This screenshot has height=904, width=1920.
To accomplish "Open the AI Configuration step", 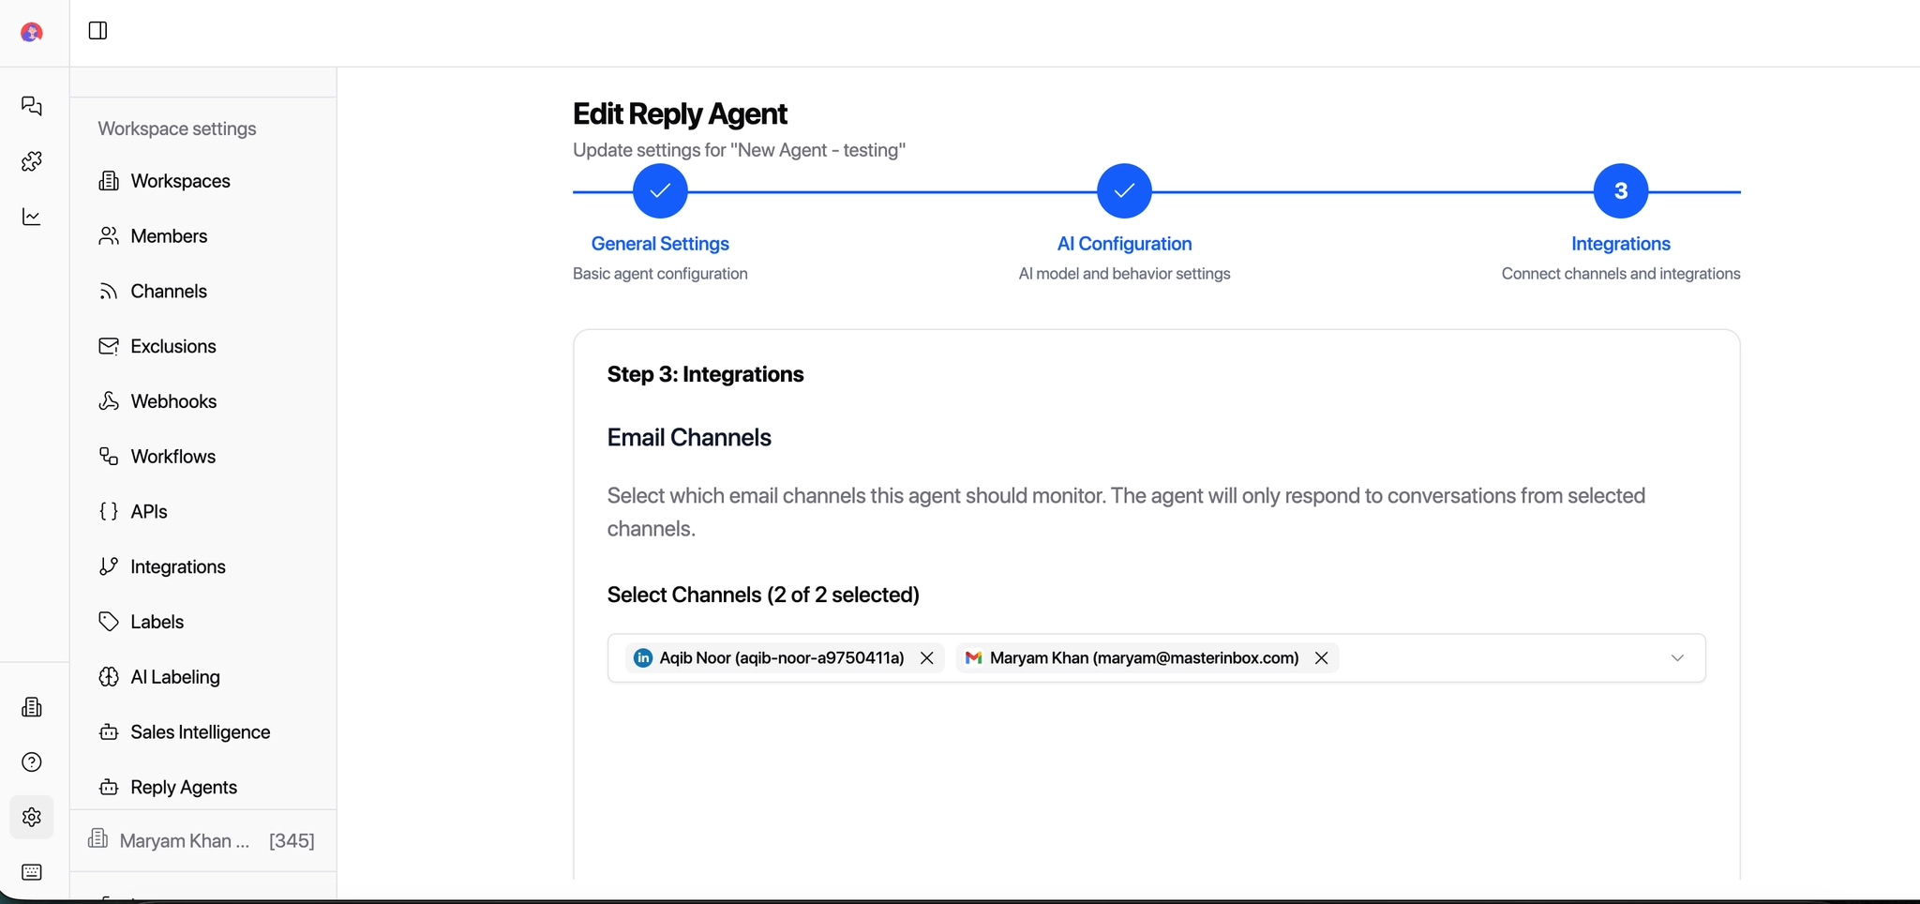I will pos(1123,190).
